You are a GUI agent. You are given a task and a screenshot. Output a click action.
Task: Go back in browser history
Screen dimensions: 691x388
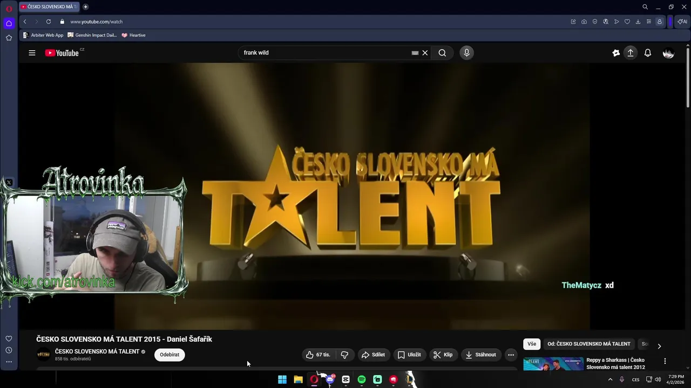[25, 22]
